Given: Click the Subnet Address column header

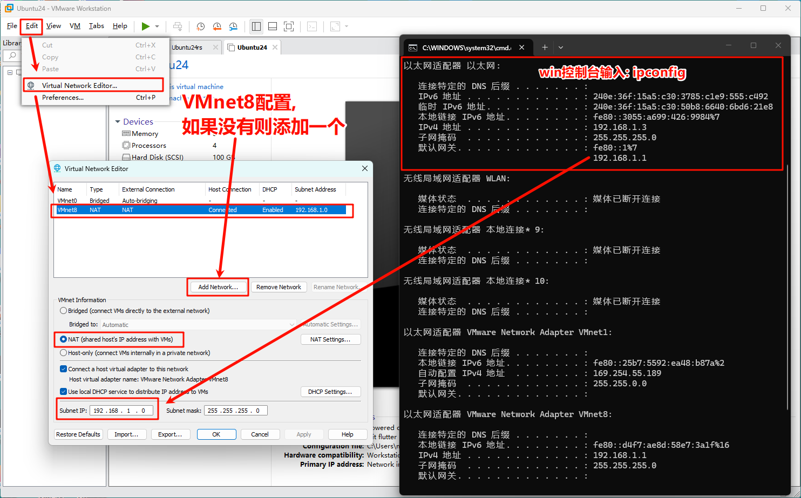Looking at the screenshot, I should 318,189.
